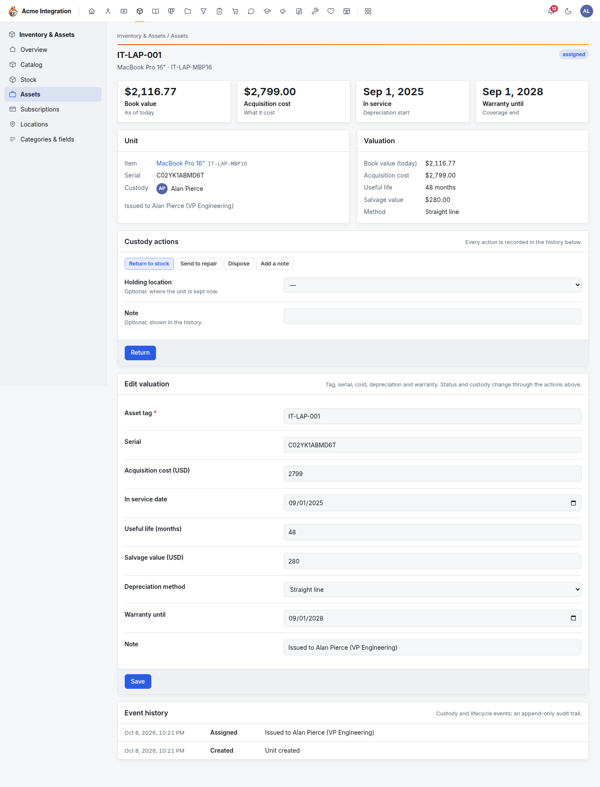600x787 pixels.
Task: Open the MacBook Pro 16" item link
Action: pyautogui.click(x=180, y=163)
